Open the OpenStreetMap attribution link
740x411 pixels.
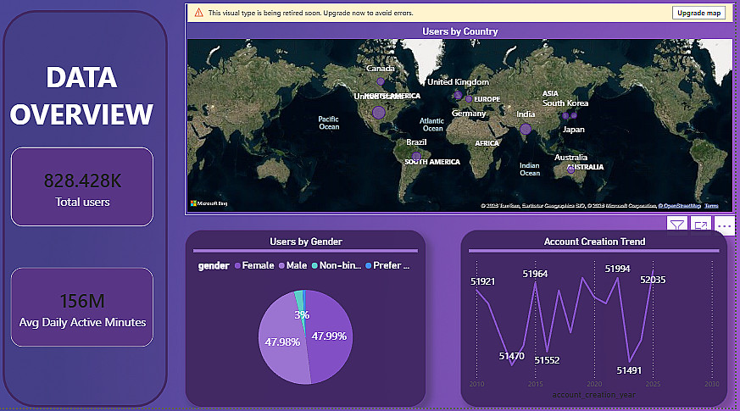(x=680, y=206)
